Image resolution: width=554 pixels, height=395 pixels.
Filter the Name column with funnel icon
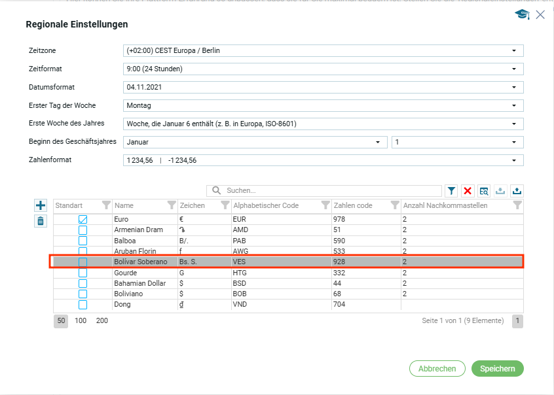click(172, 205)
